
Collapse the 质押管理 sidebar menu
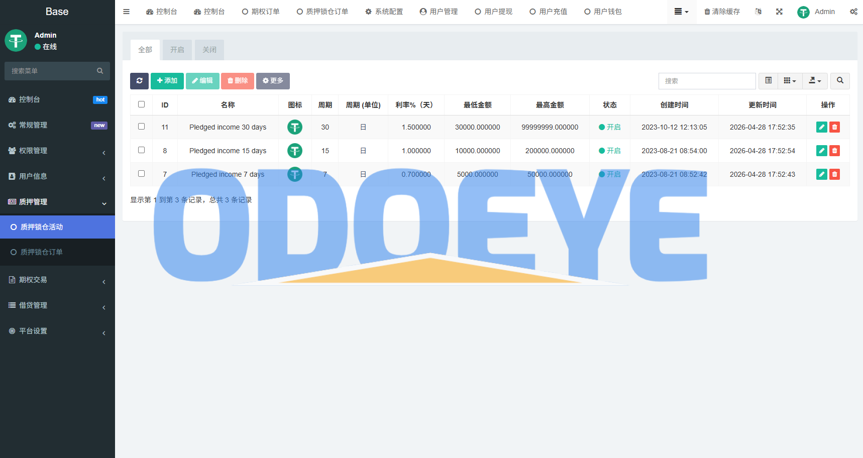57,202
